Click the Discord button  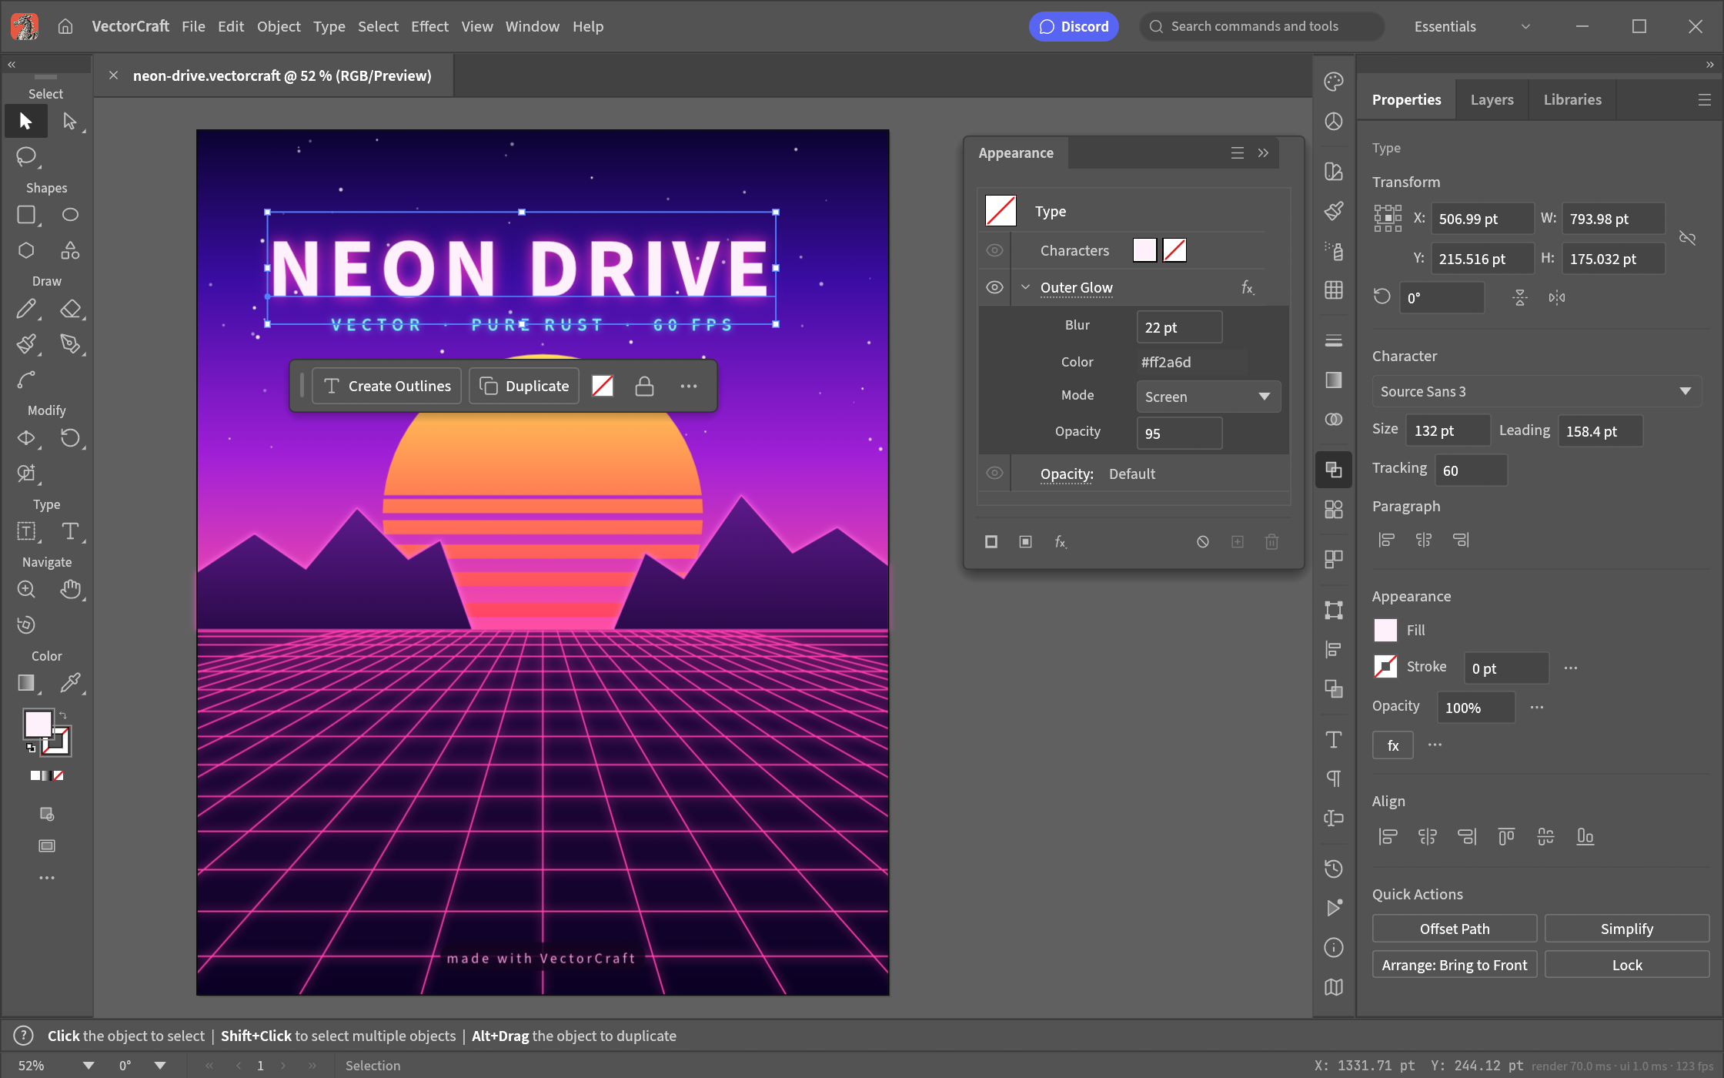point(1074,27)
